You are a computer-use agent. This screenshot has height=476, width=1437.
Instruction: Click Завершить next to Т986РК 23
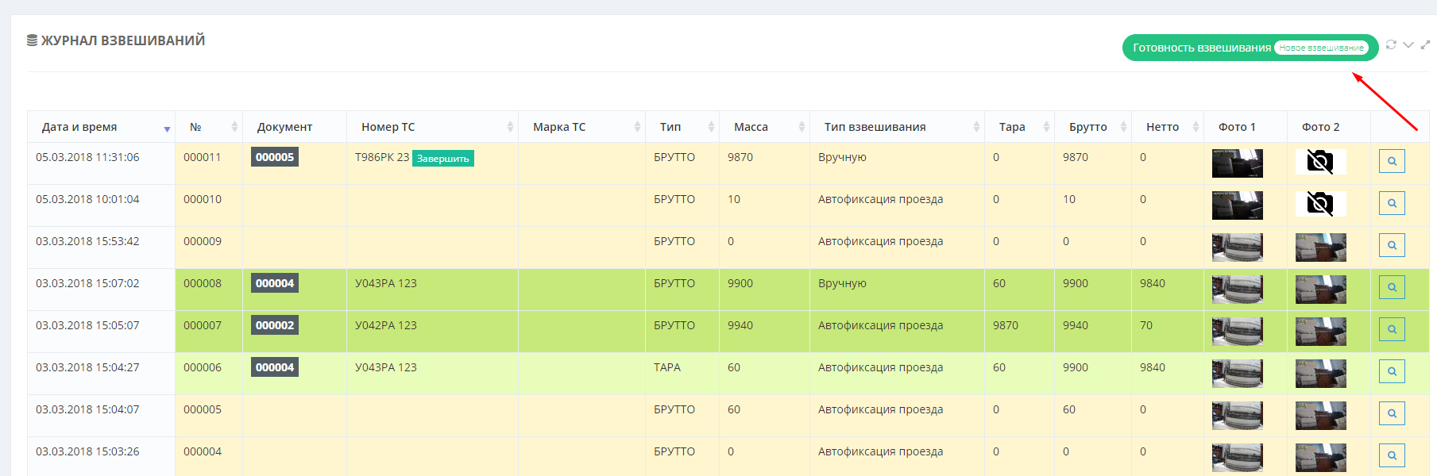(x=442, y=159)
